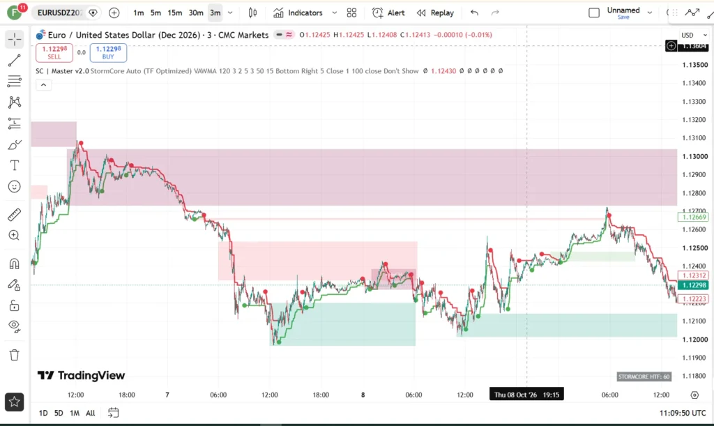714x426 pixels.
Task: Toggle the market status indicator pill
Action: coord(284,35)
